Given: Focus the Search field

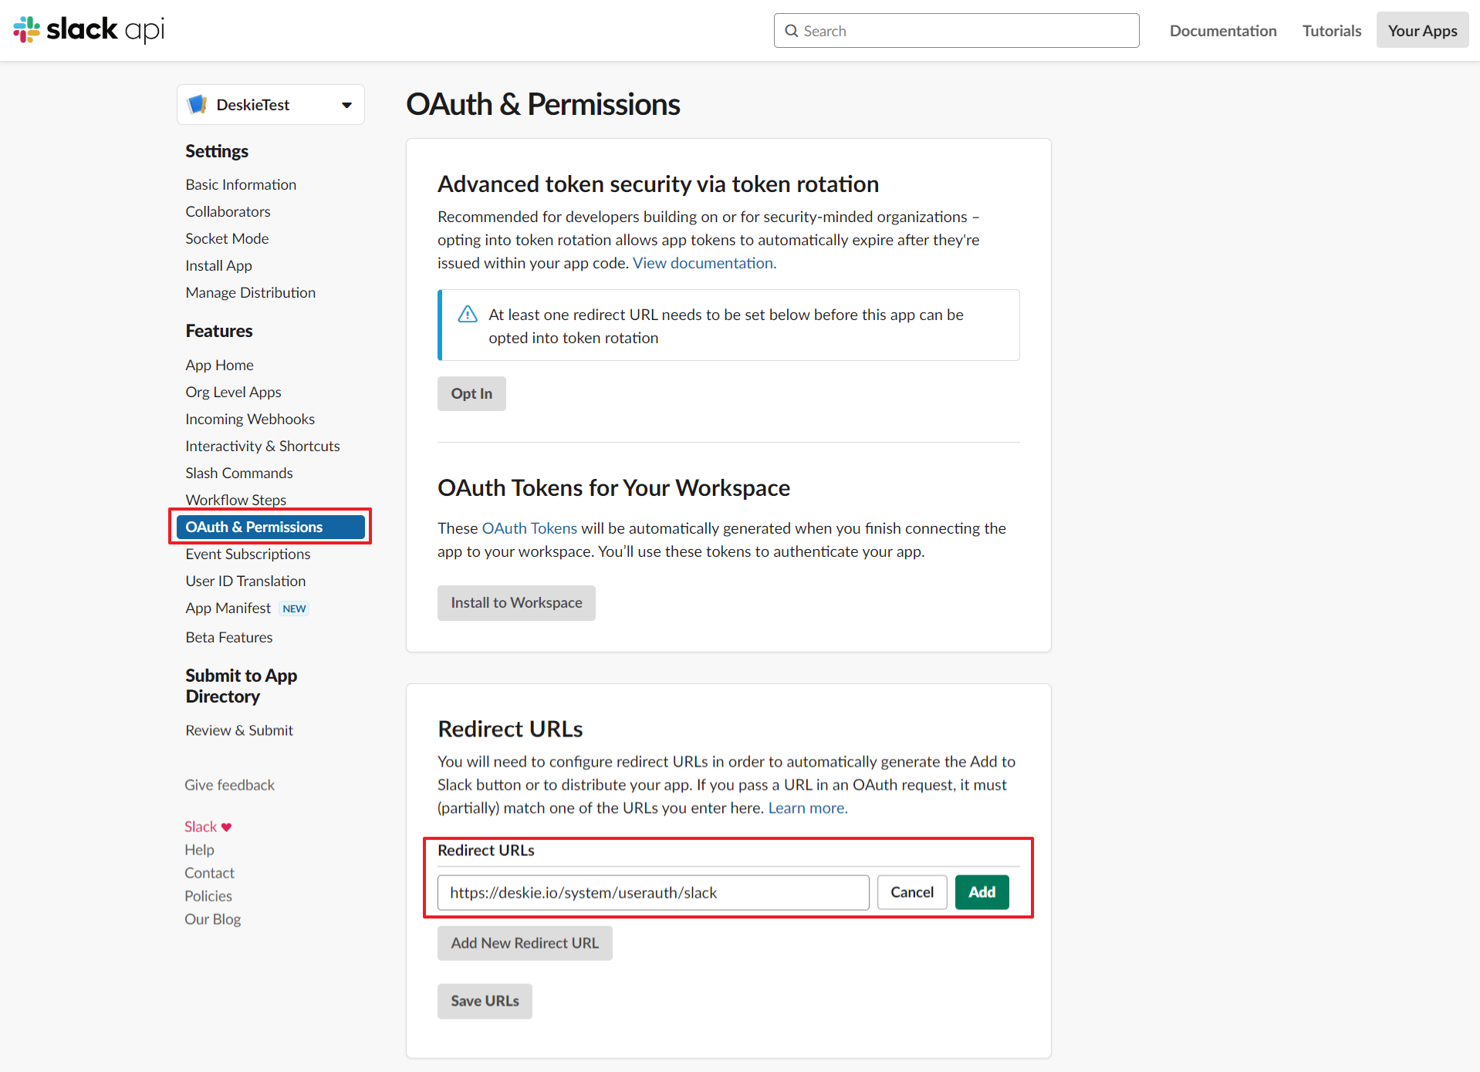Looking at the screenshot, I should coord(956,31).
